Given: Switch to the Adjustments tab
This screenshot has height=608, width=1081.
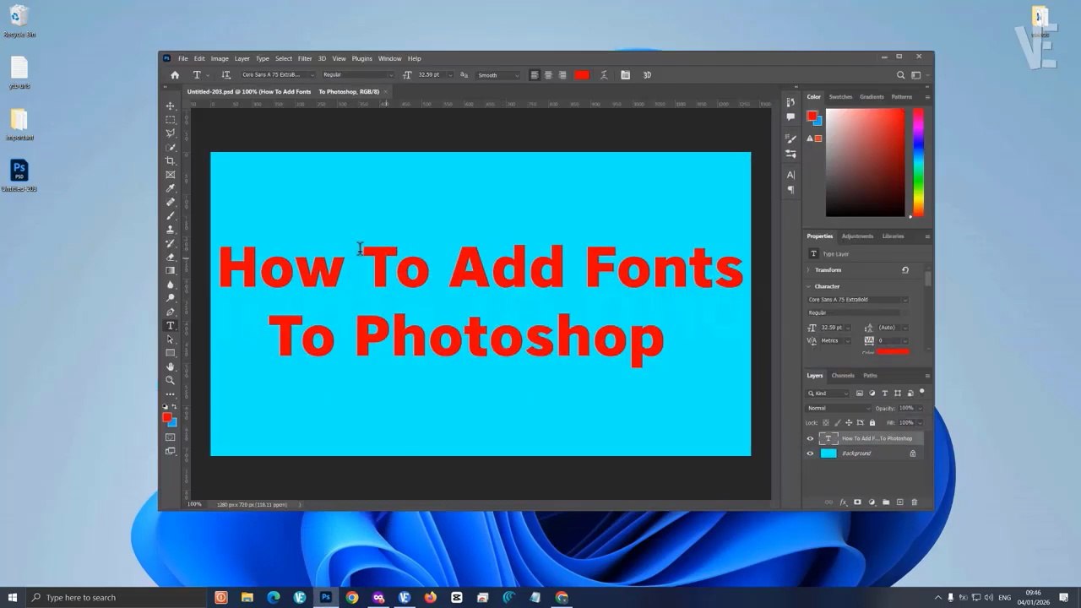Looking at the screenshot, I should [857, 236].
